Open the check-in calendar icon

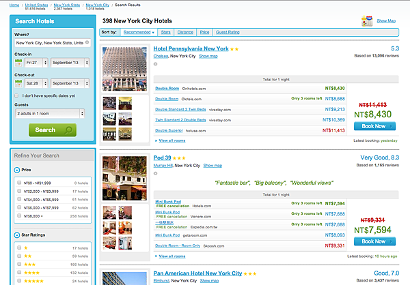coord(18,63)
